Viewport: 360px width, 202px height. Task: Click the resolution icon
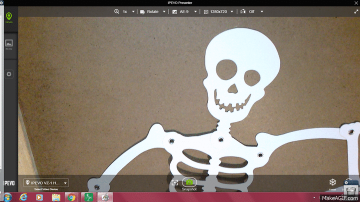click(205, 11)
